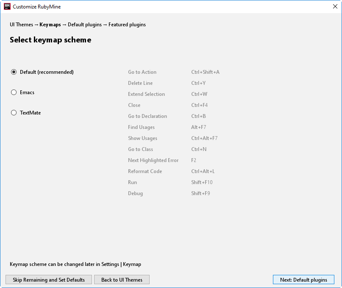Click the F2 shortcut text
The width and height of the screenshot is (342, 288).
point(194,160)
